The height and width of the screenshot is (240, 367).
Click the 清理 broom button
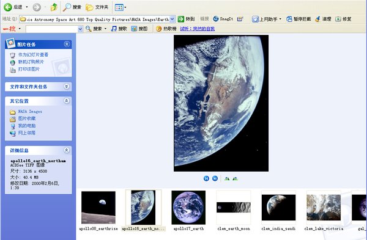(323, 19)
